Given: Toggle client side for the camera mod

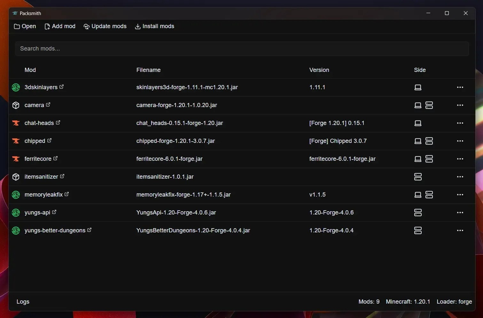Looking at the screenshot, I should [418, 105].
